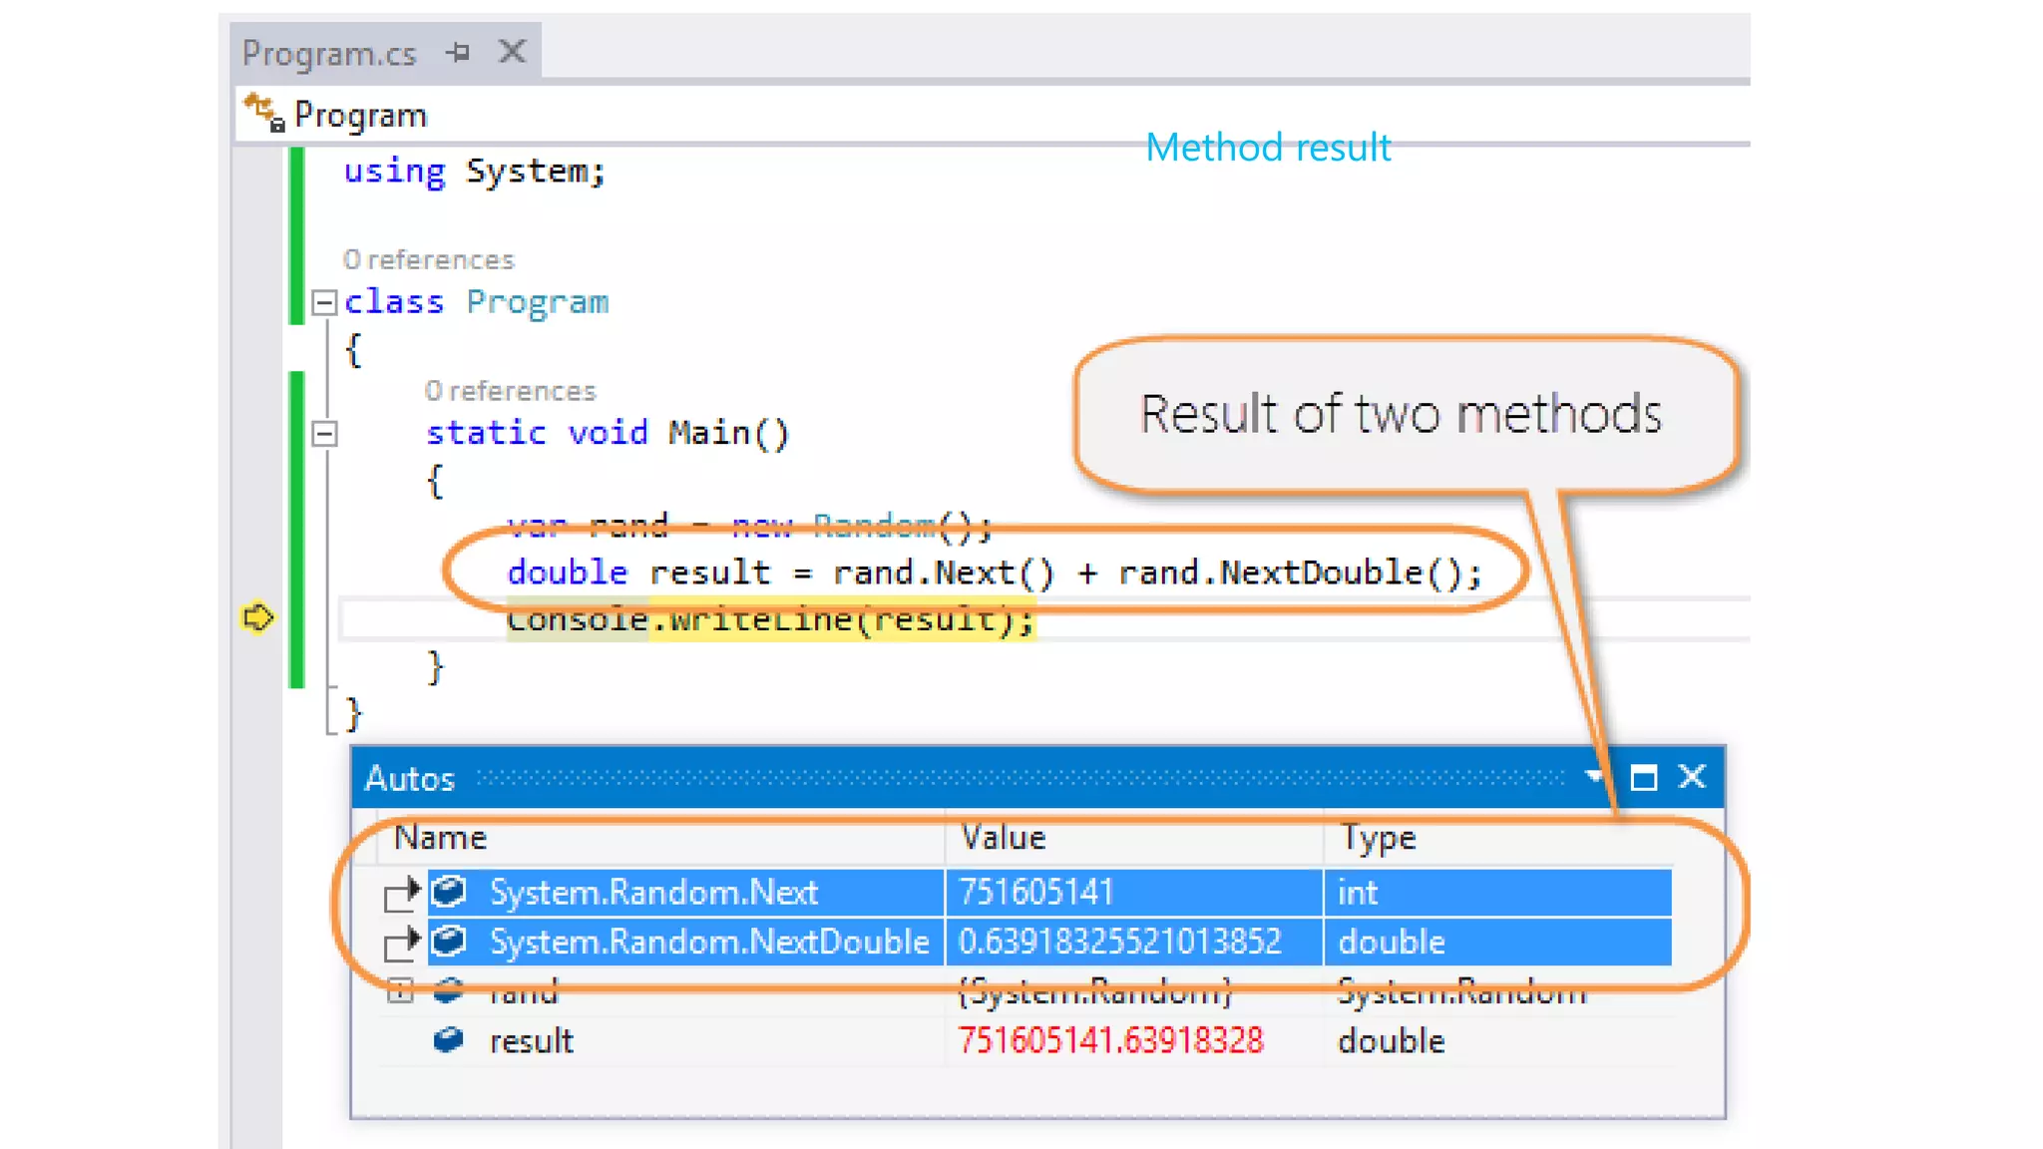Click the Console.WriteLine(result) highlighted line
Image resolution: width=2043 pixels, height=1149 pixels.
[770, 620]
